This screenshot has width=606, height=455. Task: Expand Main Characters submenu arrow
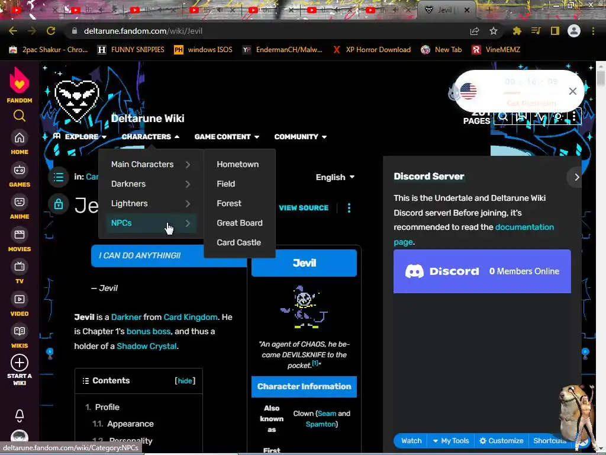[188, 165]
